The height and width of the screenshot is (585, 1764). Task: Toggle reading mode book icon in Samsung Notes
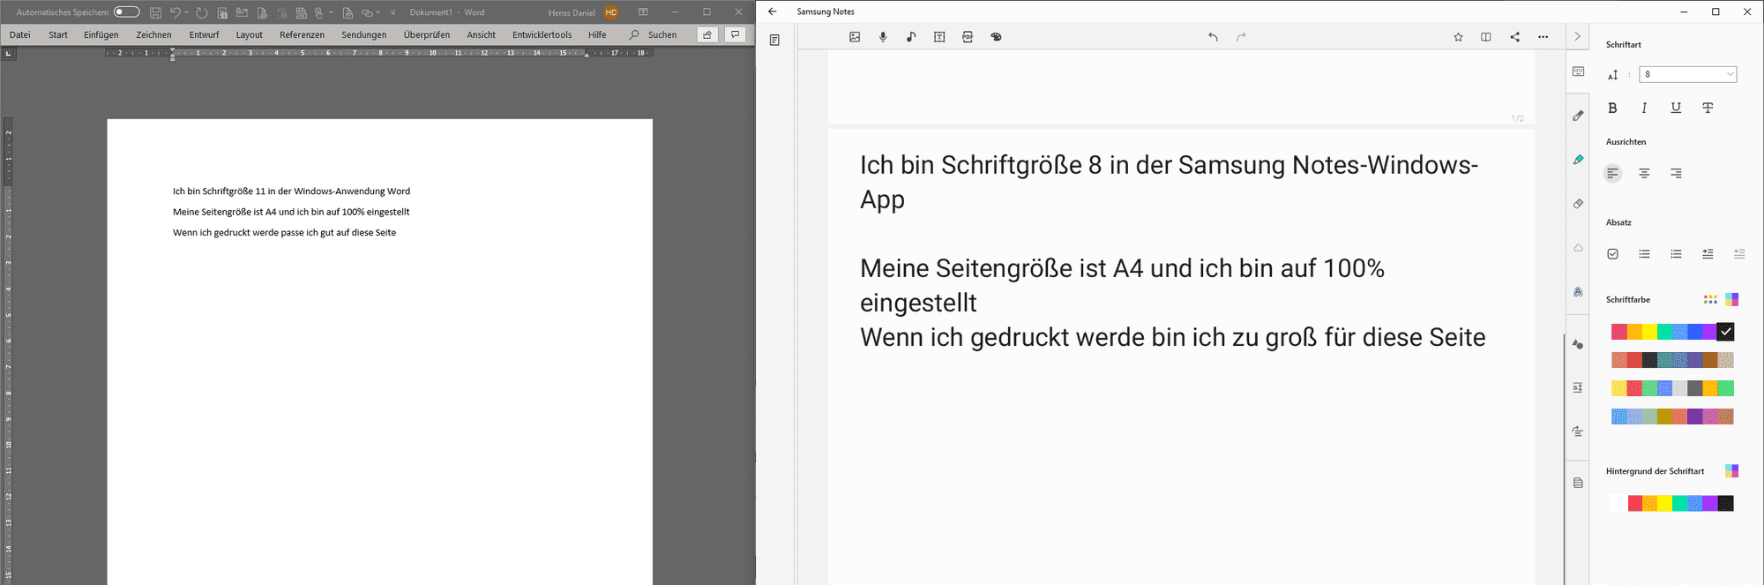1486,37
